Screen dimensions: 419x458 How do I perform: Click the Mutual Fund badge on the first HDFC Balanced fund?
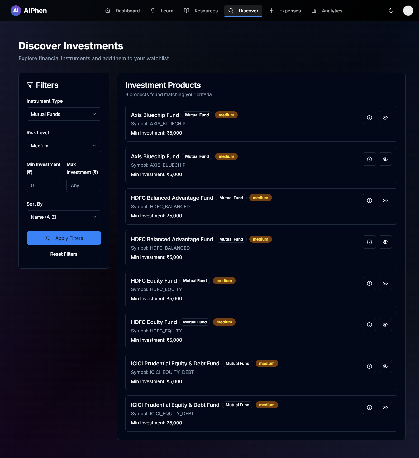[231, 198]
